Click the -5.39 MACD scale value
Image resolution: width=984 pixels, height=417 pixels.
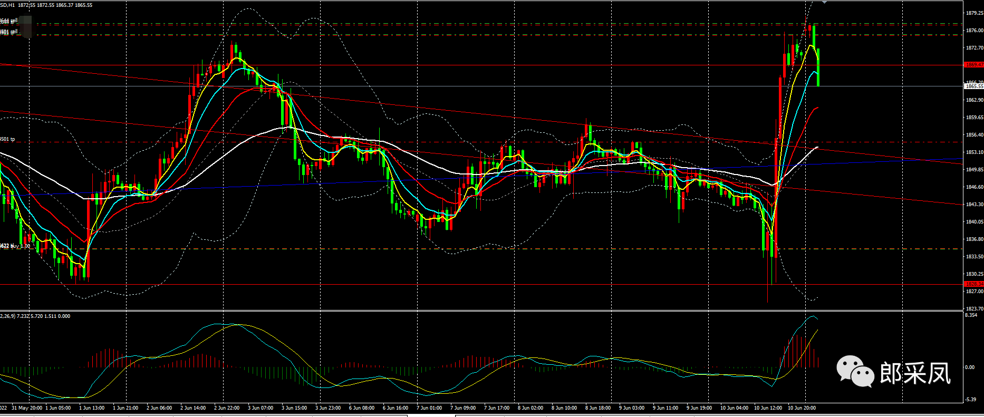click(970, 400)
